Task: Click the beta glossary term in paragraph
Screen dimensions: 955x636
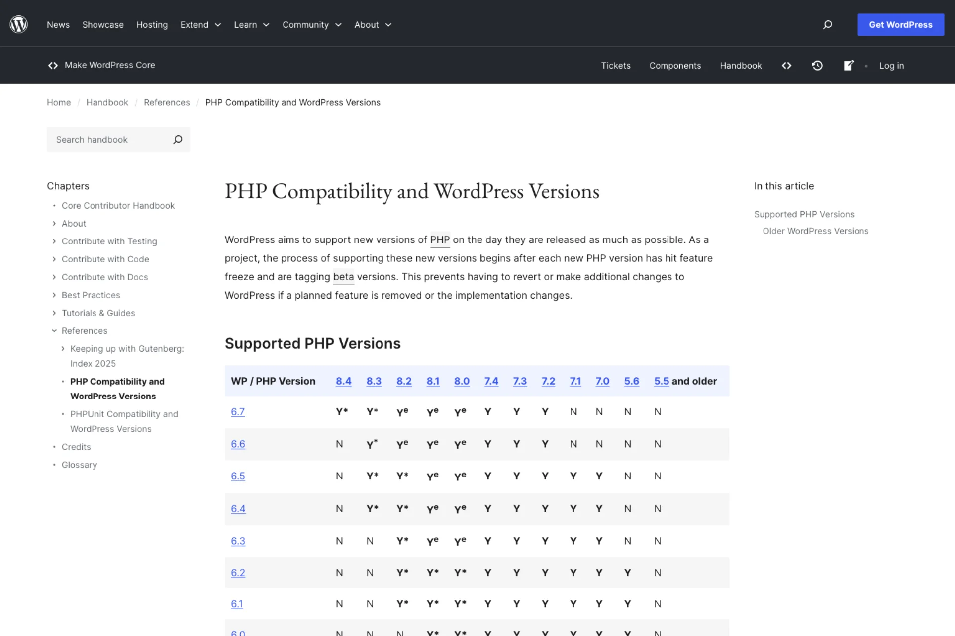Action: (343, 277)
